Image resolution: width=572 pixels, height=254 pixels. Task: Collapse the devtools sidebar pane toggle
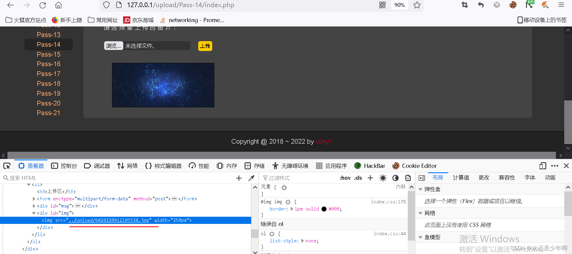click(422, 178)
